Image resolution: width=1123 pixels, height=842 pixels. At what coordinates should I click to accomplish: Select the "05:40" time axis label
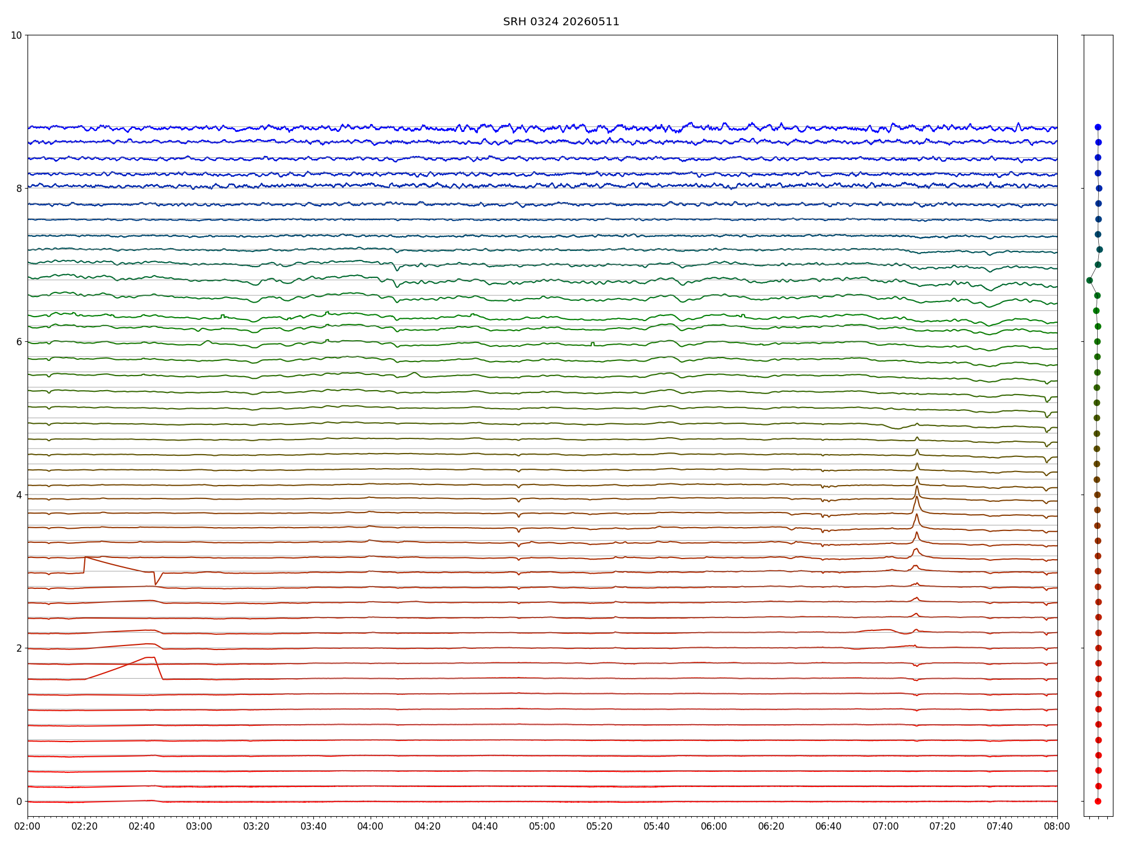657,827
